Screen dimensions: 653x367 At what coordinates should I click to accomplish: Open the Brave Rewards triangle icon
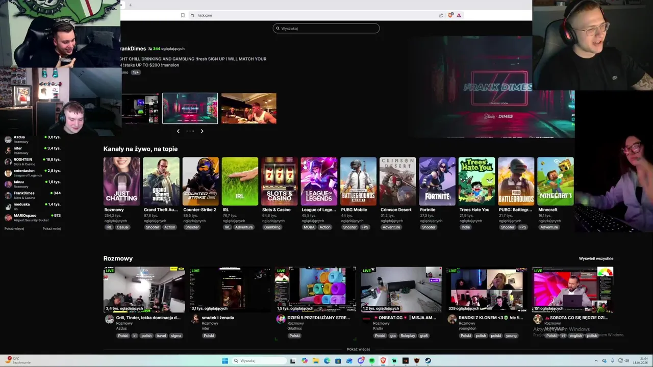pyautogui.click(x=459, y=15)
